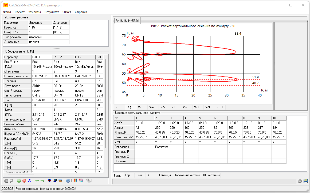Open the Утилиты menu
Viewport: 310px width, 193px height.
(x=34, y=12)
